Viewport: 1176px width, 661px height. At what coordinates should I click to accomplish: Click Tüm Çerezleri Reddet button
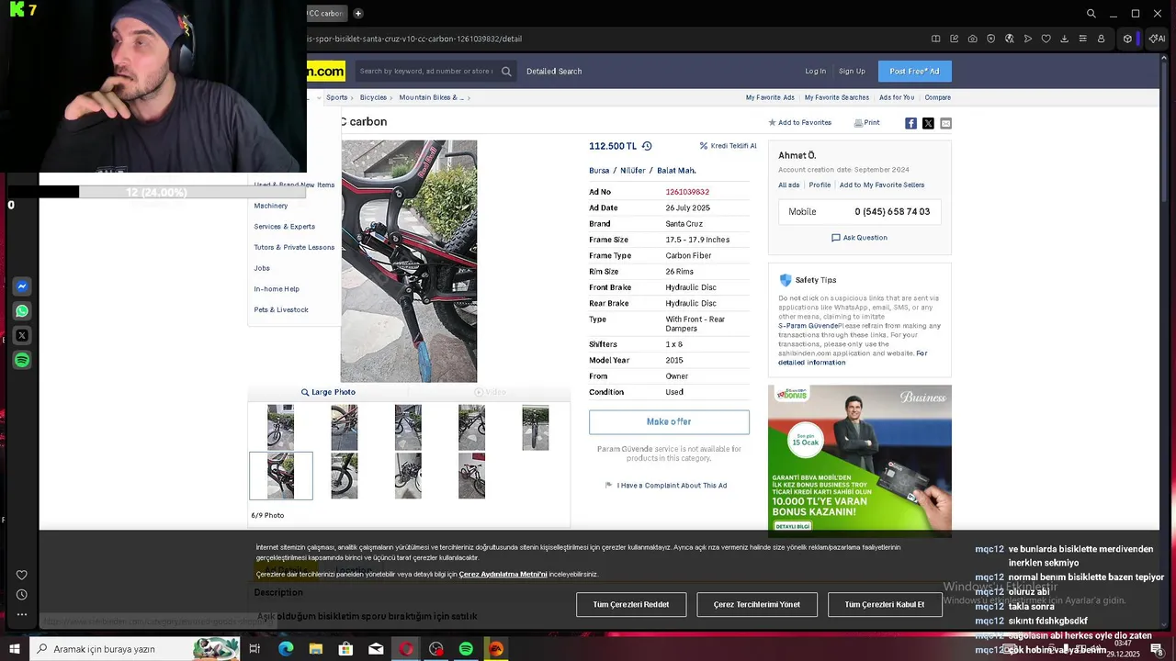pyautogui.click(x=631, y=604)
